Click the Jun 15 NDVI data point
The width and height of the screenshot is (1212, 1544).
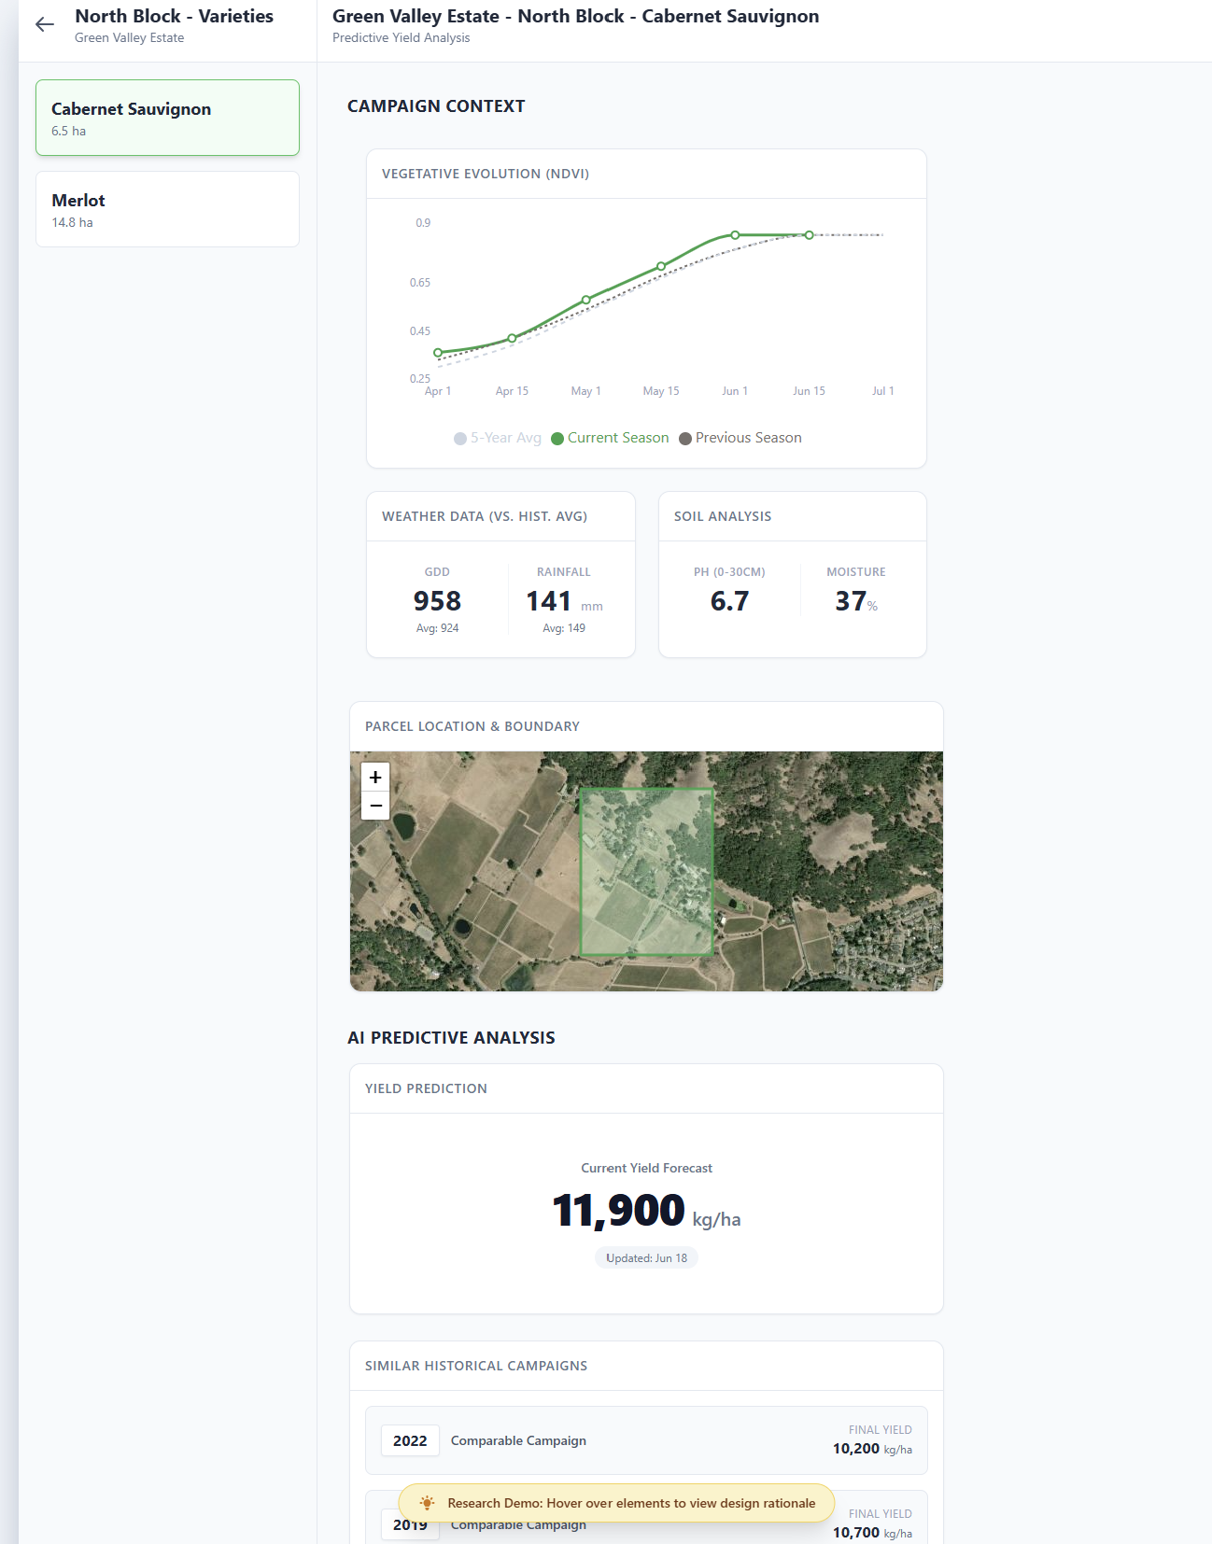pos(810,235)
